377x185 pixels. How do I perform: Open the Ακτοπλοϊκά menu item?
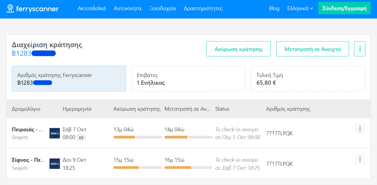pyautogui.click(x=92, y=8)
